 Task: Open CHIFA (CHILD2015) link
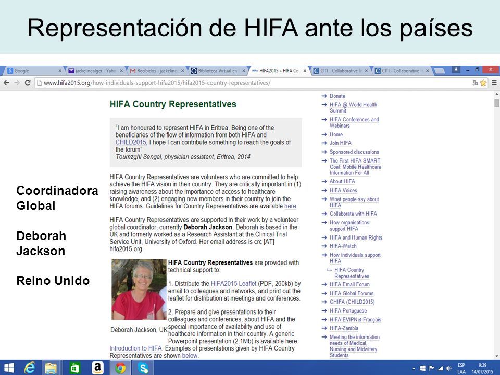click(352, 302)
